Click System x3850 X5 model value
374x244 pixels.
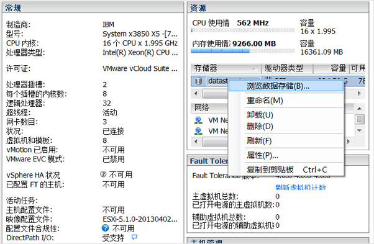point(140,34)
